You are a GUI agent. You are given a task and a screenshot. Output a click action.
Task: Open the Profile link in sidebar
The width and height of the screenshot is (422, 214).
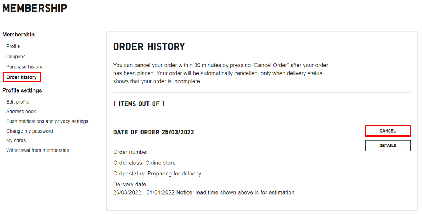point(13,46)
